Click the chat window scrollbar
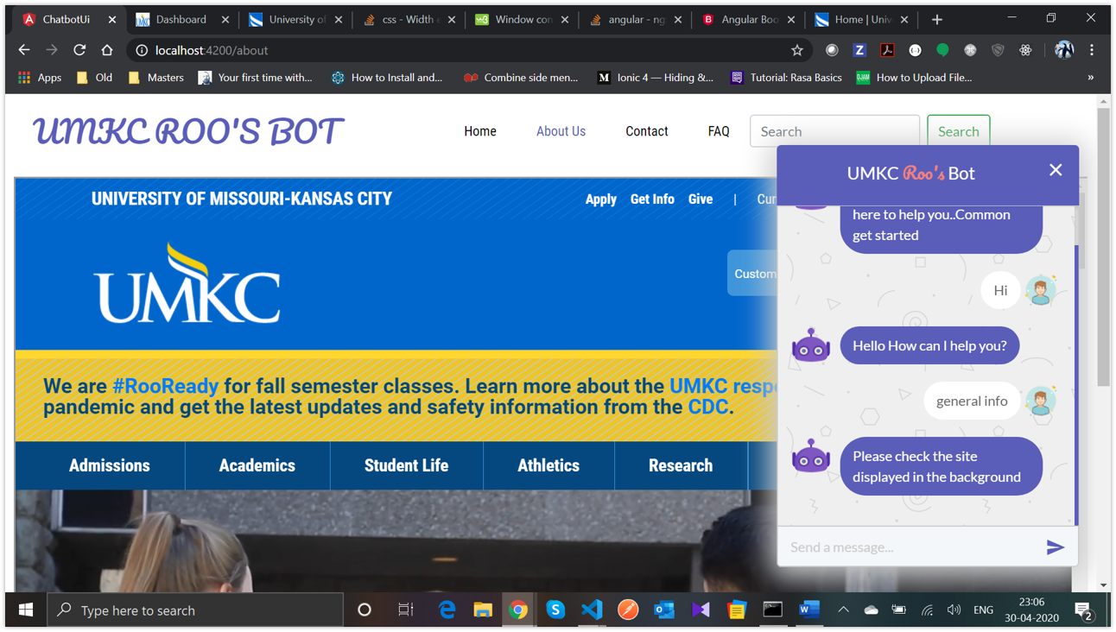Image resolution: width=1116 pixels, height=632 pixels. (1076, 384)
